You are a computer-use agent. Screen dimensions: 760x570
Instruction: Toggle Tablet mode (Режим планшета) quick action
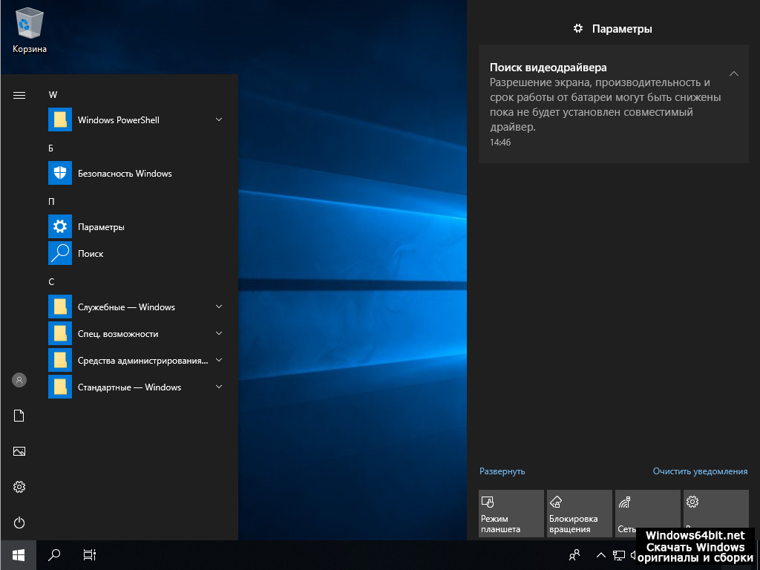pos(511,514)
